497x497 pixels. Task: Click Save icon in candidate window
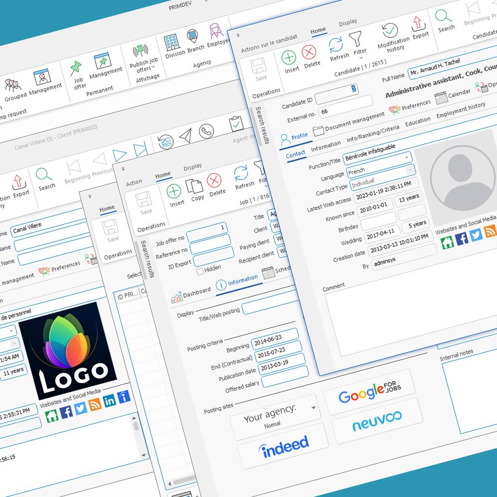tap(258, 66)
